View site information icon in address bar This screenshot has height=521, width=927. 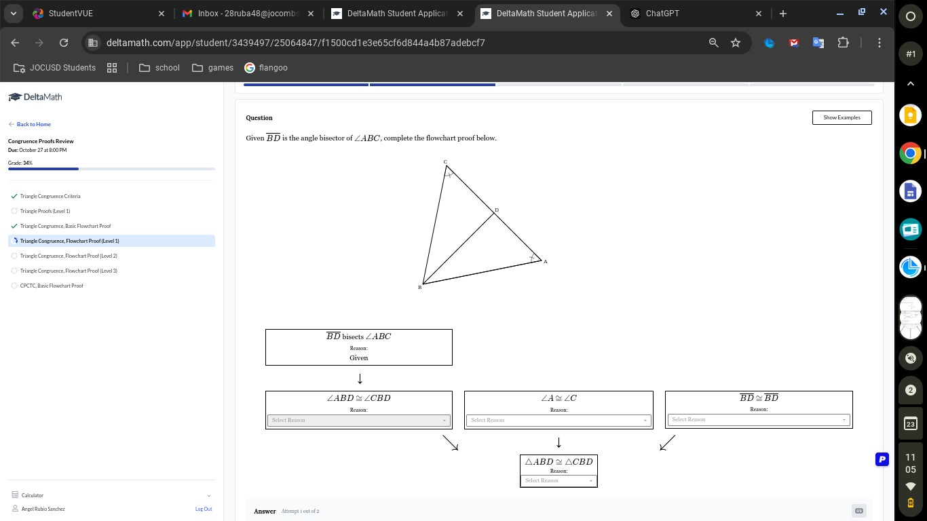click(93, 43)
